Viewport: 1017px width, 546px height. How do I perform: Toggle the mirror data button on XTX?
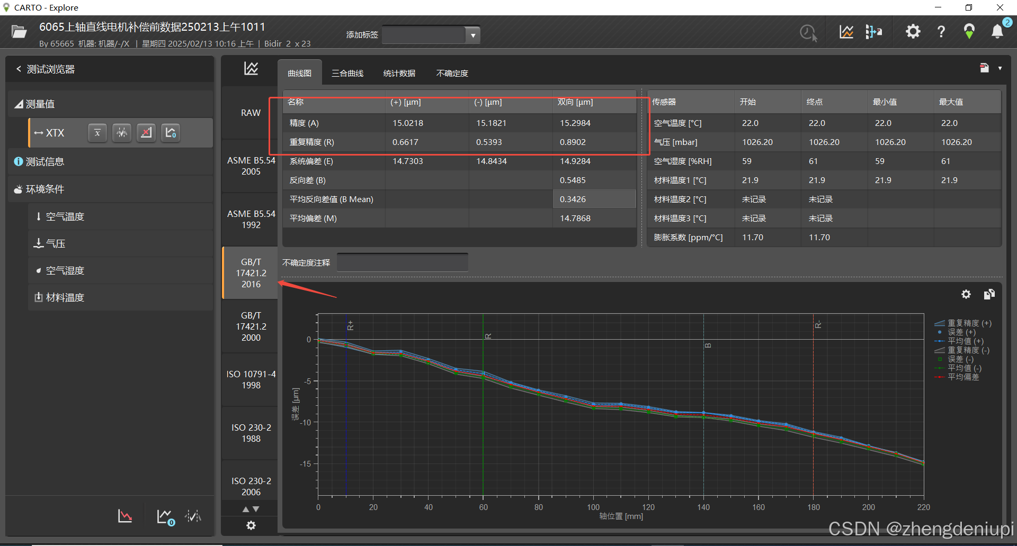pos(122,133)
